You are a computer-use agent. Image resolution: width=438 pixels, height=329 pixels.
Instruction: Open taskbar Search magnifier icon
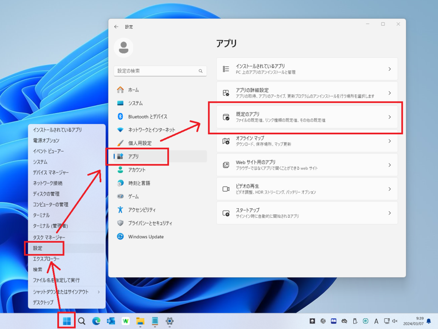[82, 321]
